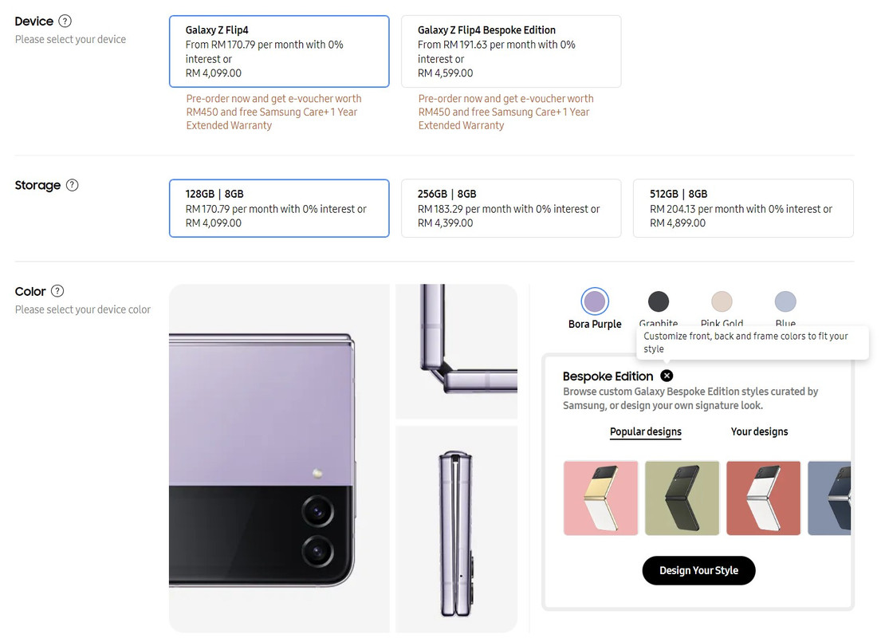Image resolution: width=881 pixels, height=638 pixels.
Task: Open the Storage help question mark icon
Action: [73, 185]
